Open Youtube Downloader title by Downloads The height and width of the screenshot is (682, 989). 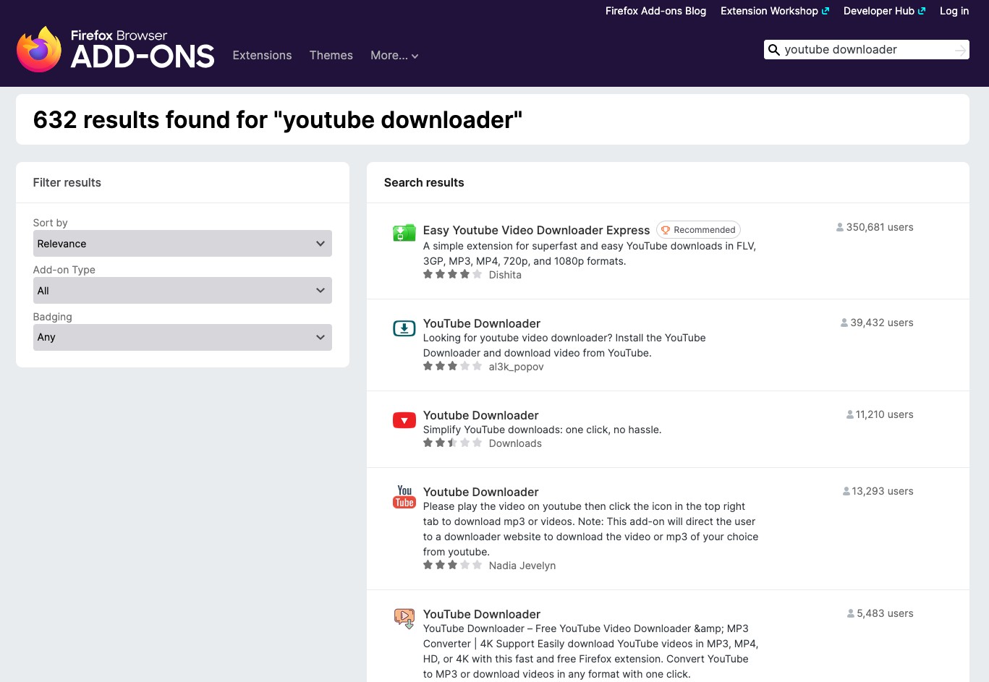pos(481,415)
